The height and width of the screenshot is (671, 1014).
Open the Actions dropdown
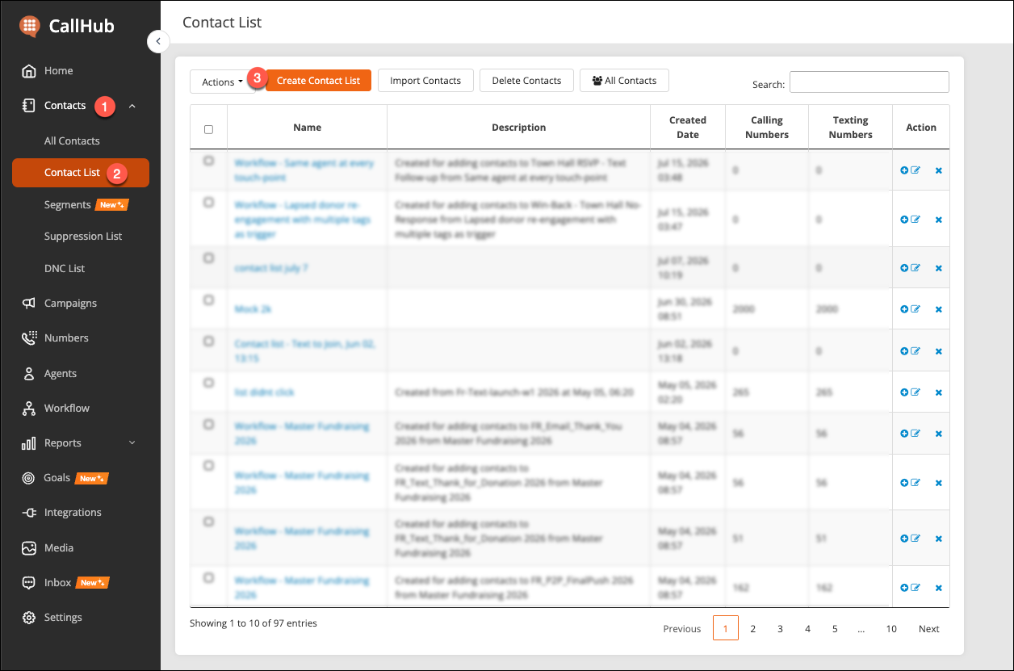pyautogui.click(x=223, y=82)
